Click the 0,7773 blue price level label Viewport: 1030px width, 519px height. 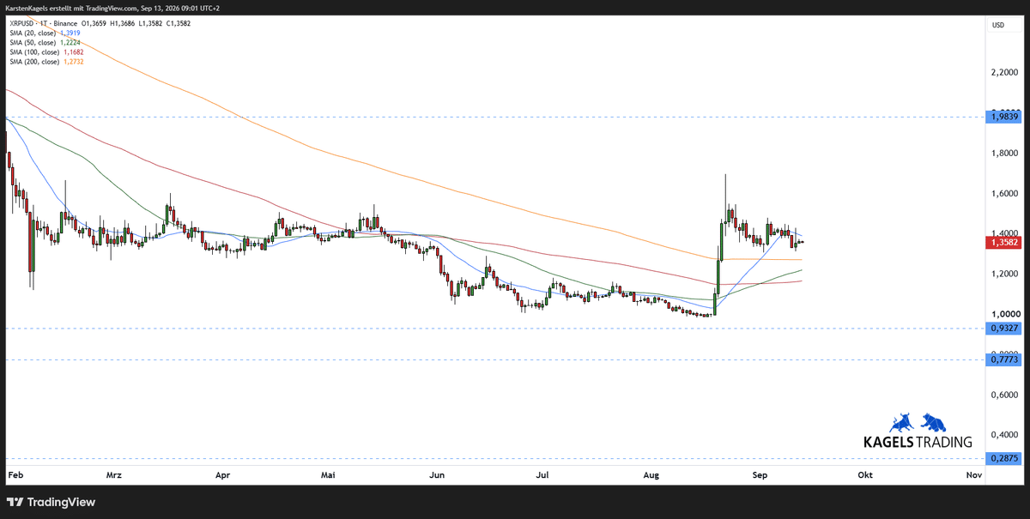coord(1003,360)
